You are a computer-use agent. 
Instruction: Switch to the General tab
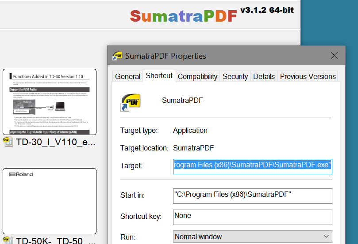pyautogui.click(x=127, y=76)
